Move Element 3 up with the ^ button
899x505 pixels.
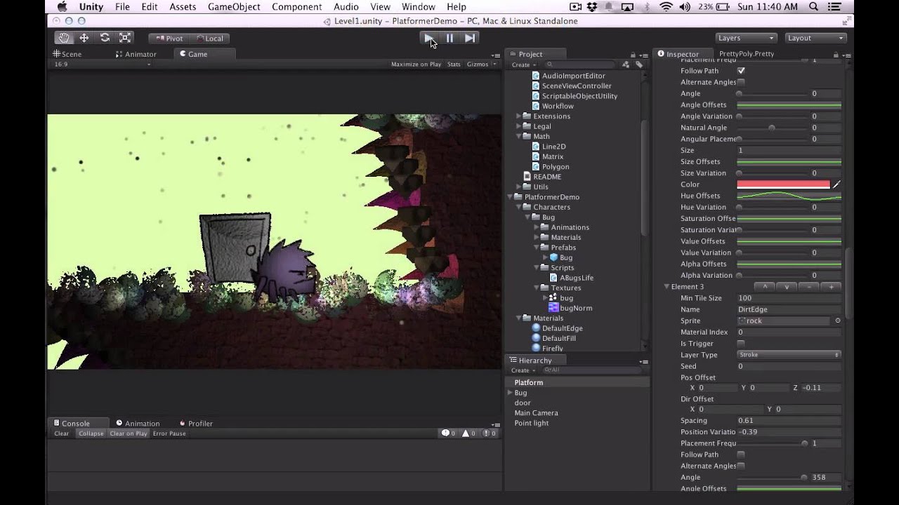[x=765, y=287]
